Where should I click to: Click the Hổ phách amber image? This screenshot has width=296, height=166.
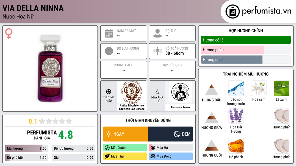[236, 146]
